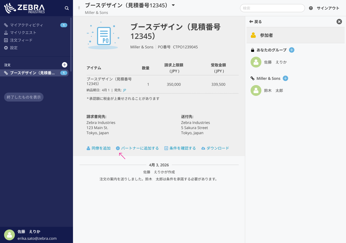Click PO number CTPO1239045
The image size is (346, 243).
click(x=185, y=47)
